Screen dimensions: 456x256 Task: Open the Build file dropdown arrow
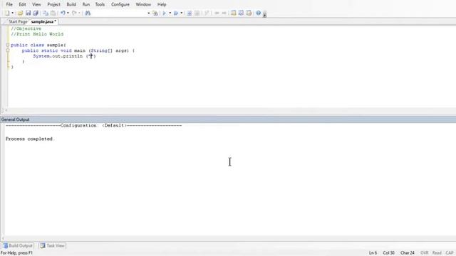coord(170,13)
